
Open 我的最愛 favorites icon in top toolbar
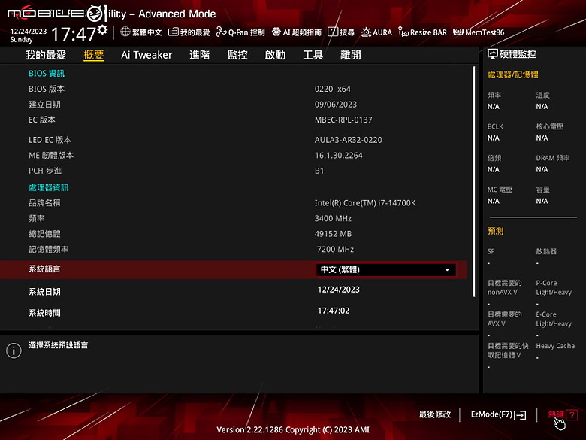coord(173,32)
